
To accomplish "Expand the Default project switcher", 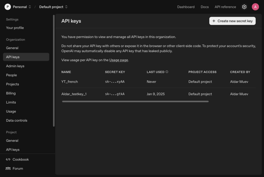I will click(x=66, y=7).
